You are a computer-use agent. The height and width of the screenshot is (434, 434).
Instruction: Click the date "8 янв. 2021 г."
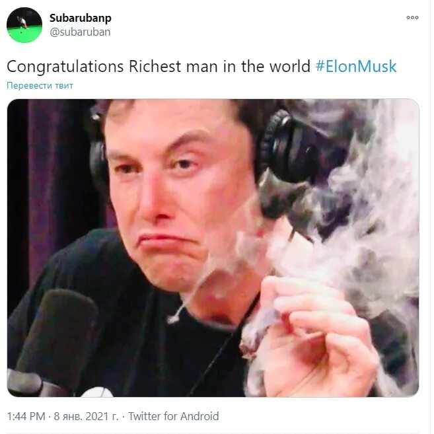(86, 416)
